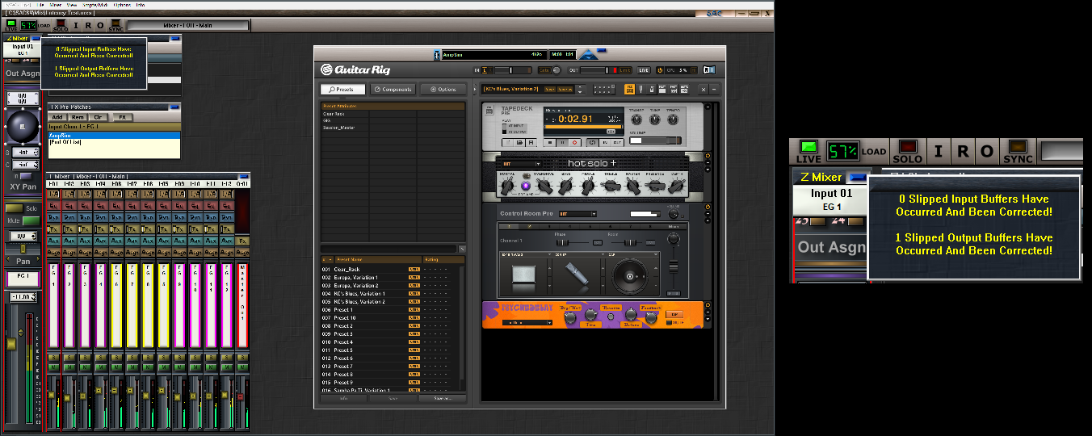Click the I (input) slipped buffer indicator

[x=75, y=26]
